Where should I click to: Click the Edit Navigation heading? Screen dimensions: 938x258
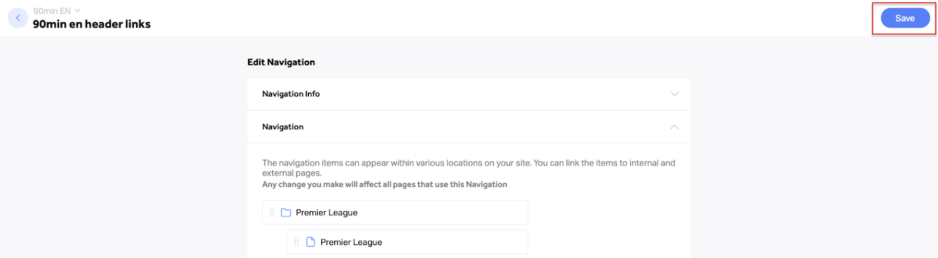click(281, 62)
